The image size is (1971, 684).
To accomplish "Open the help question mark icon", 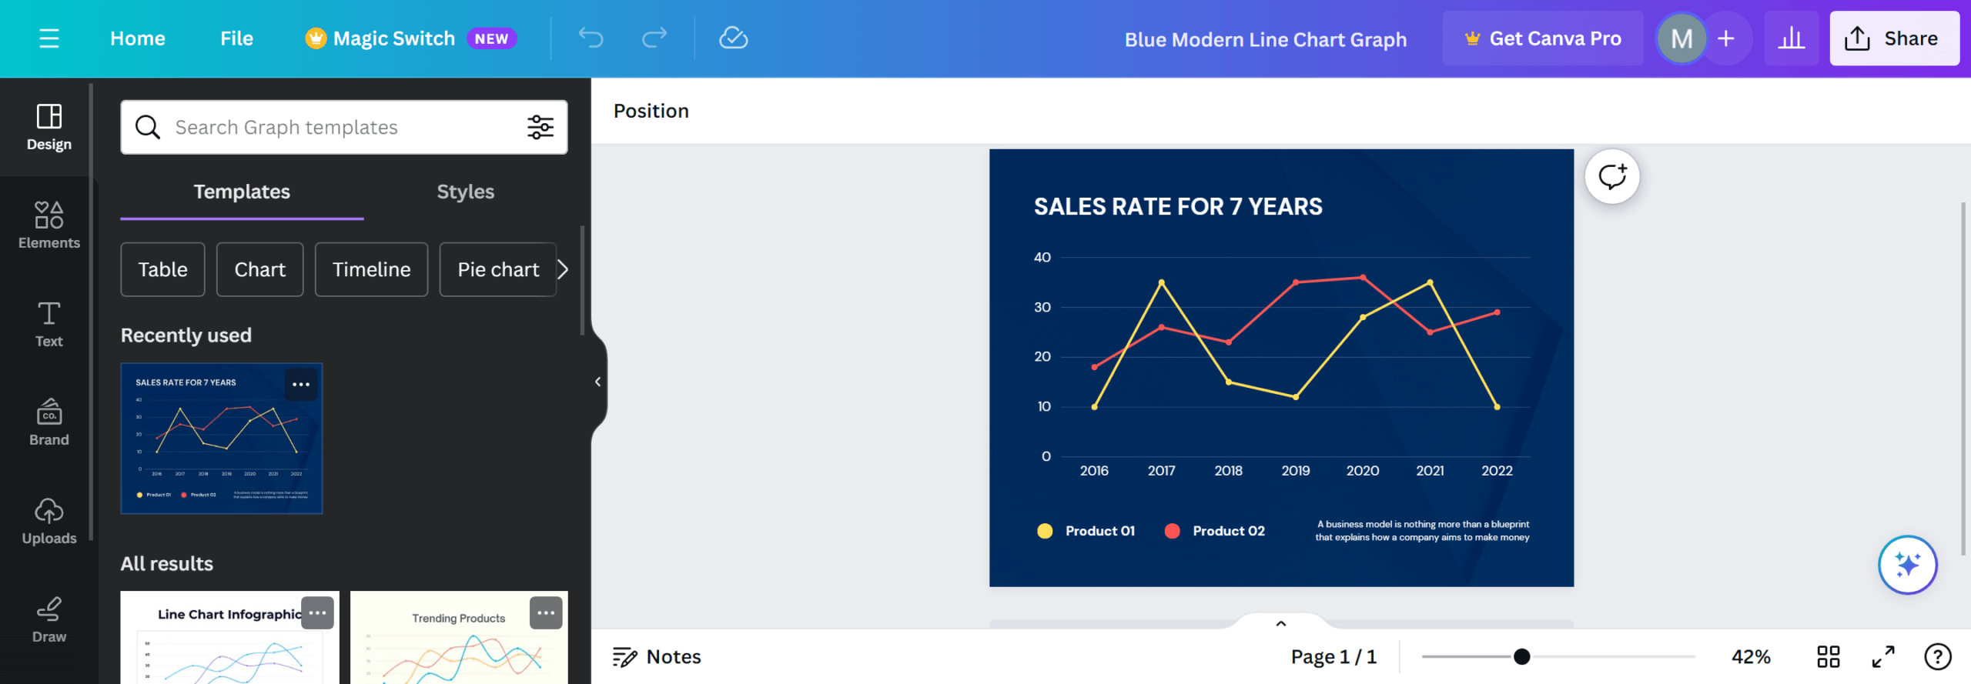I will click(x=1937, y=656).
